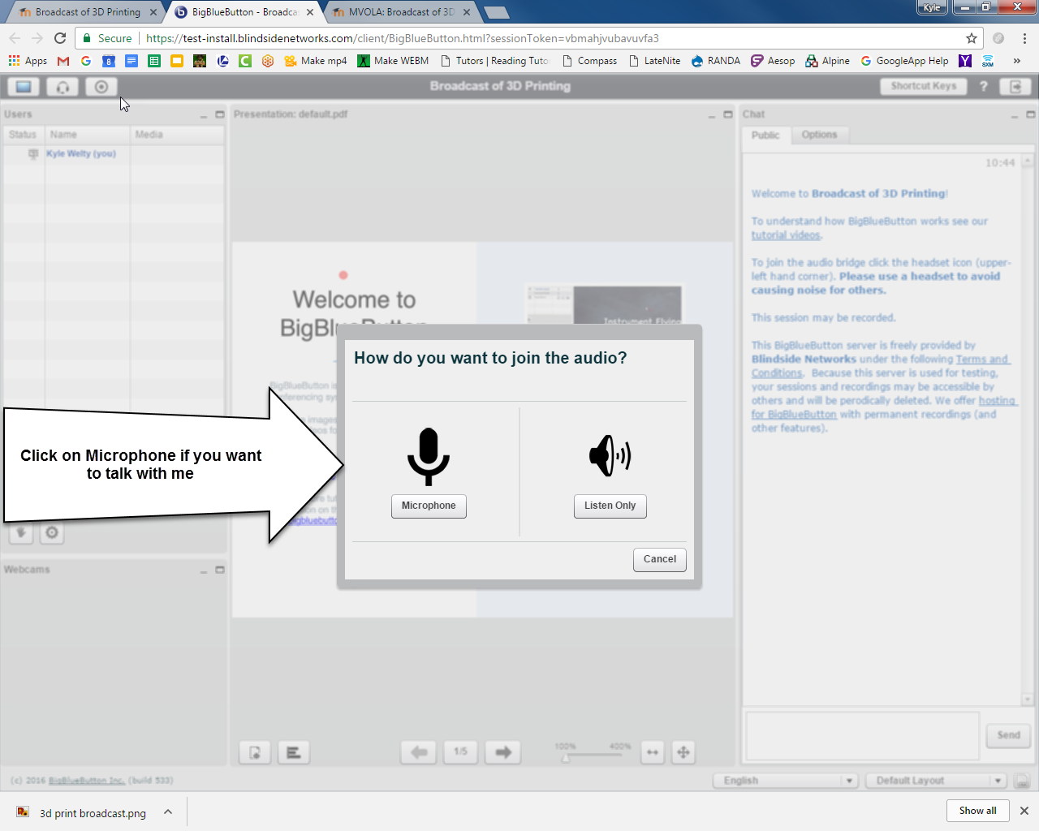Click the chat message input box
This screenshot has height=831, width=1039.
pos(862,735)
